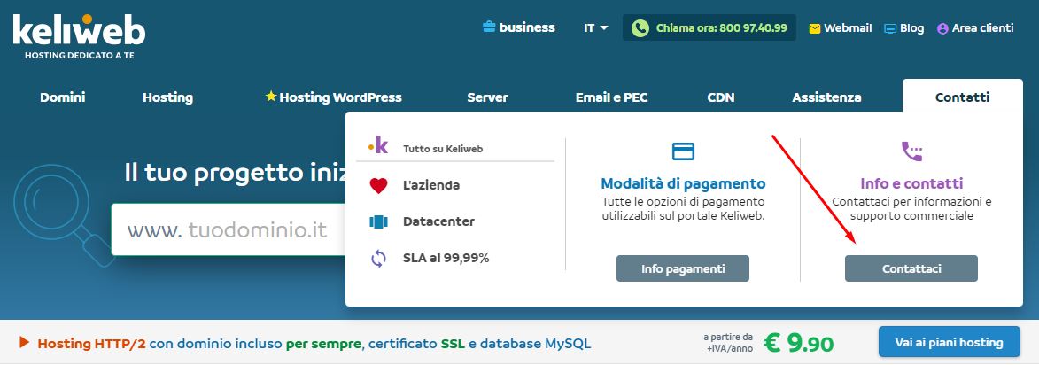Click the orange triangle near Hosting HTTP/2

coord(25,343)
